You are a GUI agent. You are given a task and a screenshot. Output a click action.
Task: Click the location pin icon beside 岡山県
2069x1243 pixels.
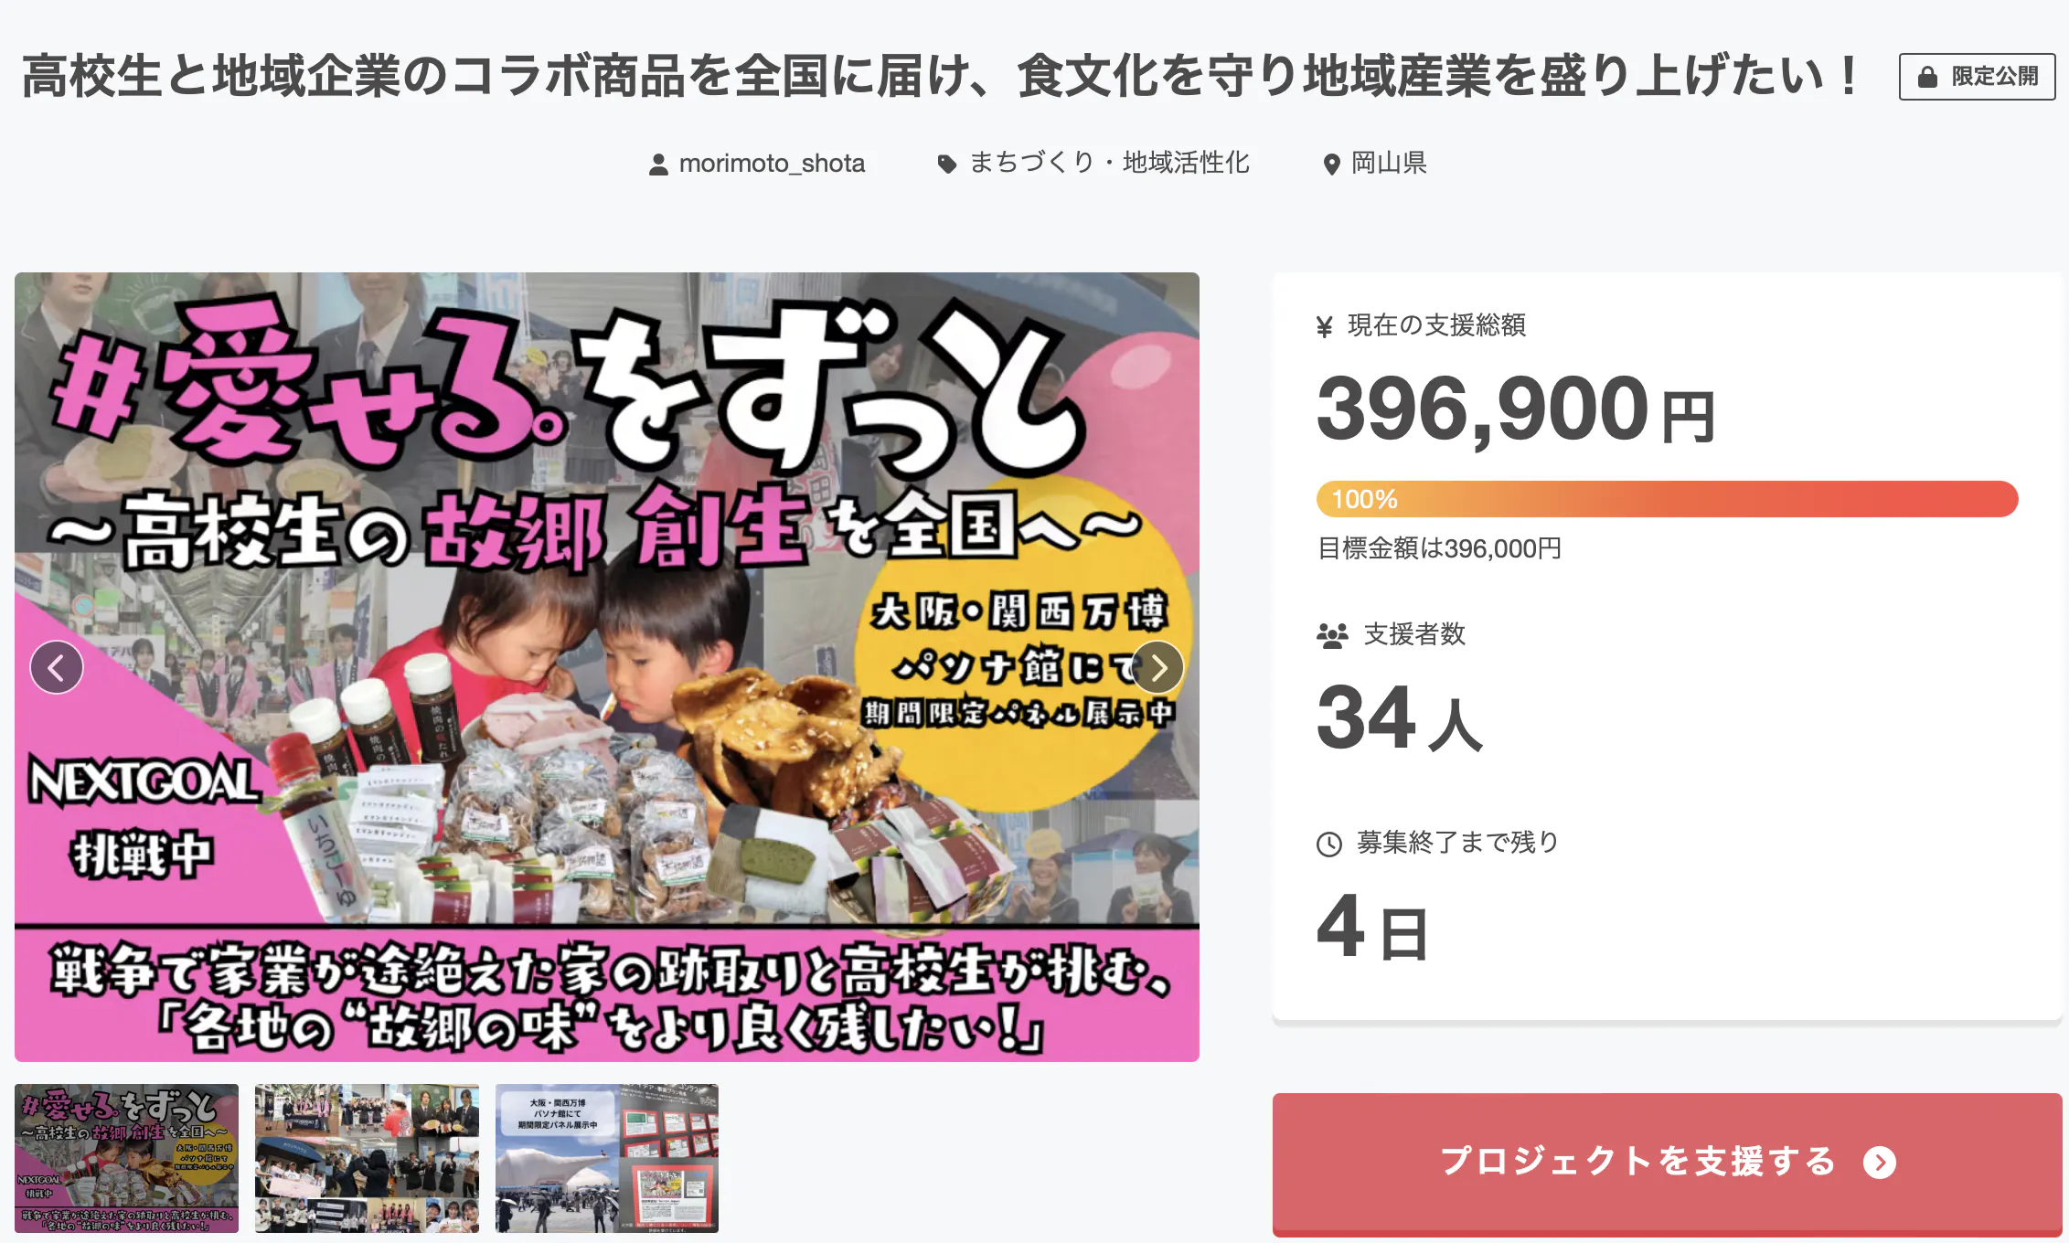tap(1332, 165)
